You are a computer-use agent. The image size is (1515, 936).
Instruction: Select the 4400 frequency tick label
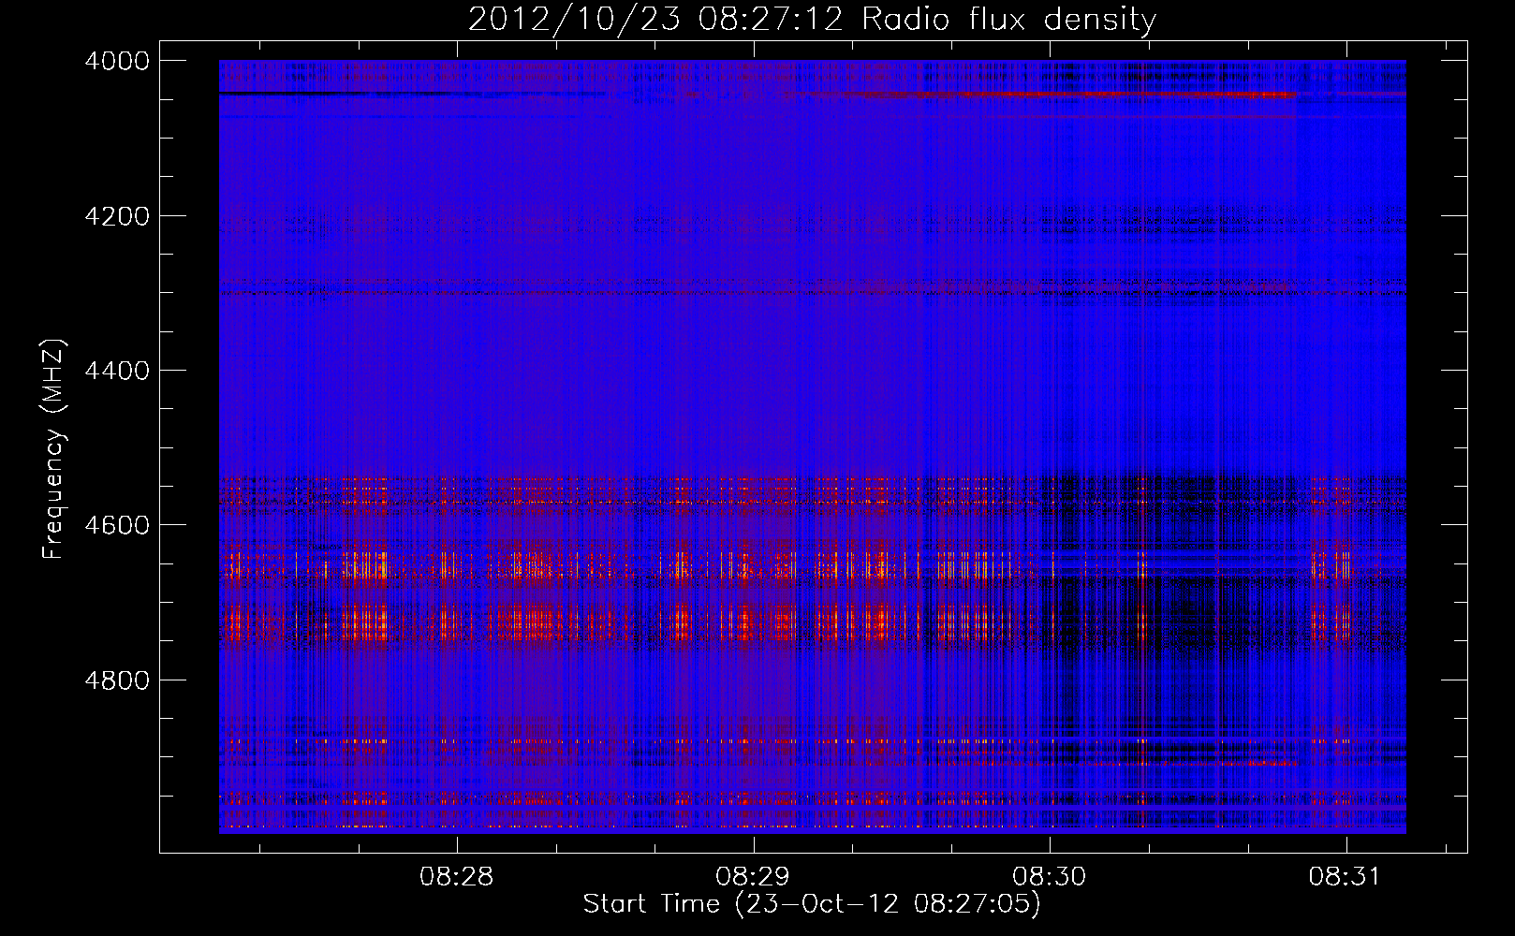117,371
